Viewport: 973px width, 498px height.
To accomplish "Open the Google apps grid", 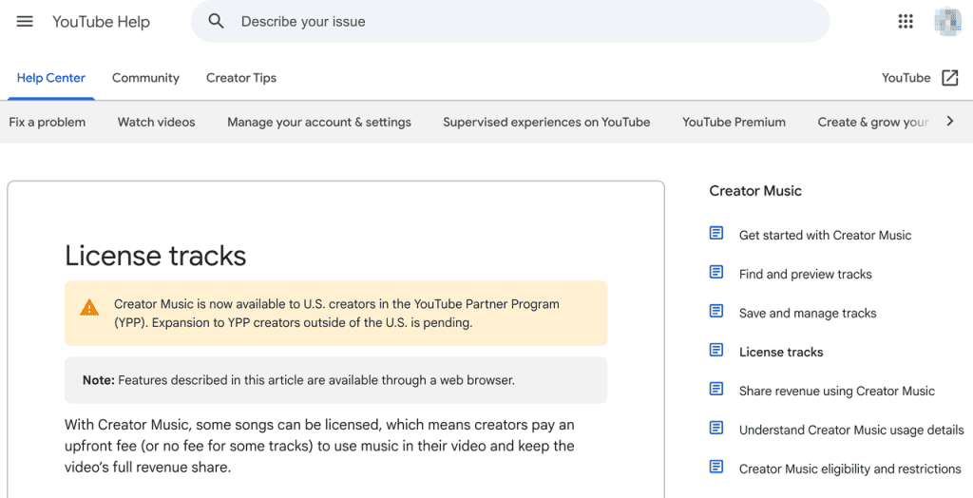I will point(906,21).
